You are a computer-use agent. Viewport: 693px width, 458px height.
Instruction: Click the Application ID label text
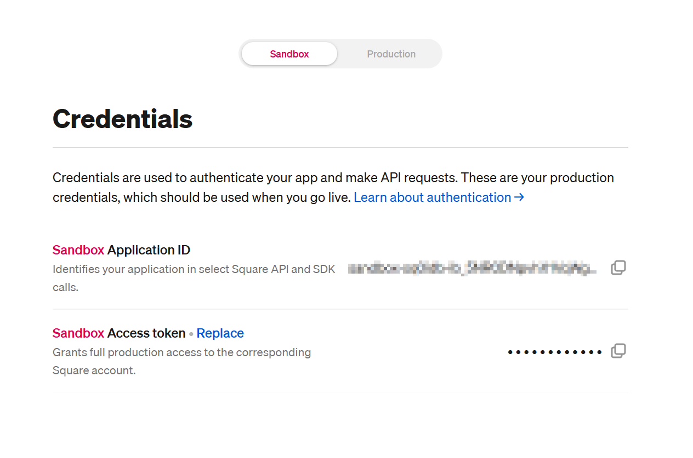point(149,250)
